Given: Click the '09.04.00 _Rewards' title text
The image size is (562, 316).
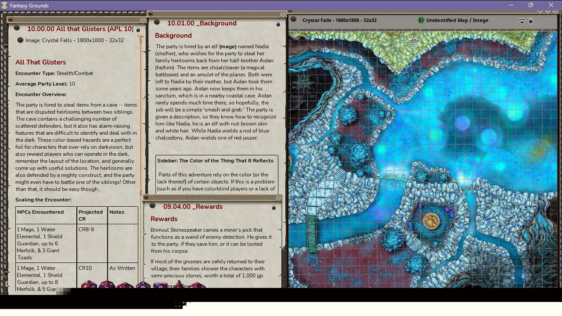Looking at the screenshot, I should pos(193,207).
